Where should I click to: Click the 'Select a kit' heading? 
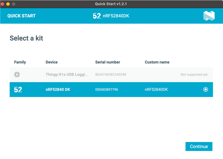pos(26,38)
